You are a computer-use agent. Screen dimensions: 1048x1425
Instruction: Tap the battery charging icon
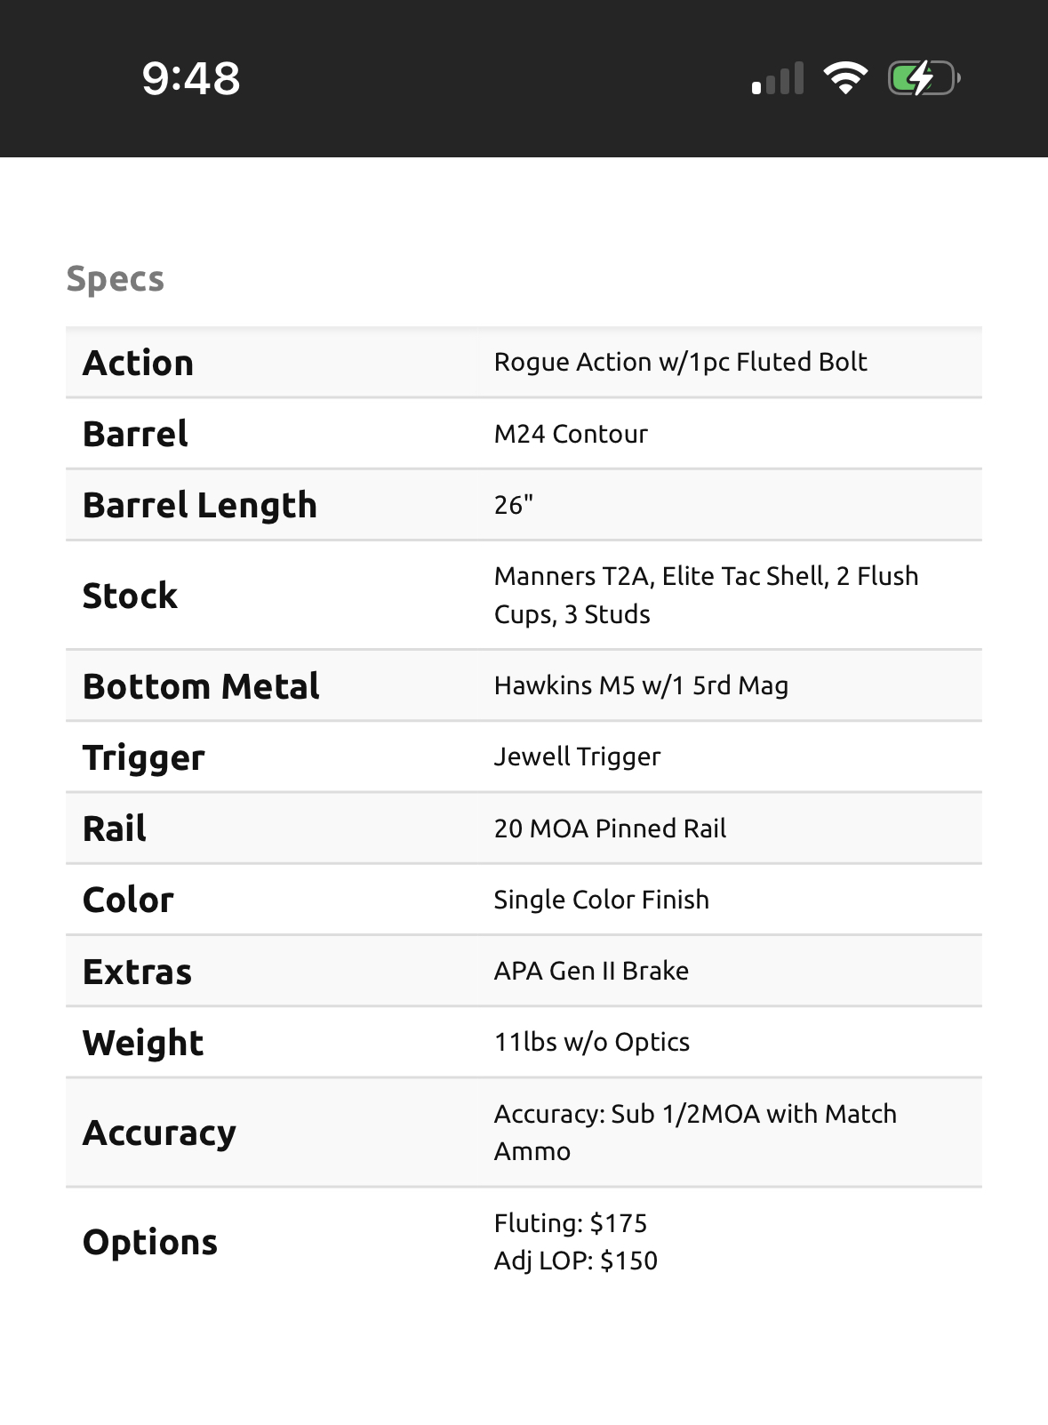click(x=924, y=78)
